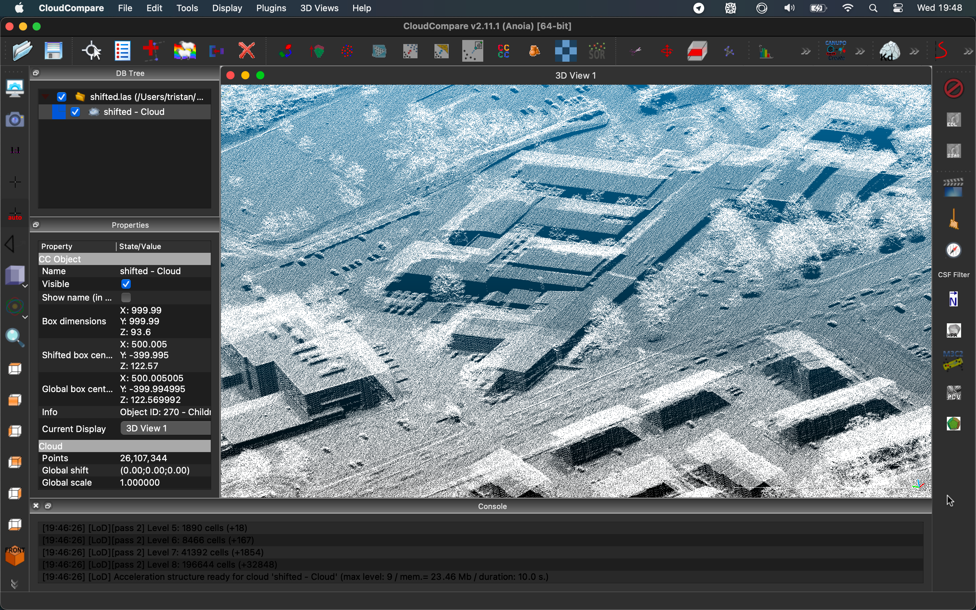The height and width of the screenshot is (610, 976).
Task: Select the Segment scissors tool
Action: [x=635, y=51]
